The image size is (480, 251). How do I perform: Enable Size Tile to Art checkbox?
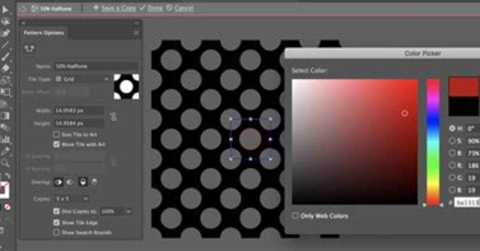(56, 135)
